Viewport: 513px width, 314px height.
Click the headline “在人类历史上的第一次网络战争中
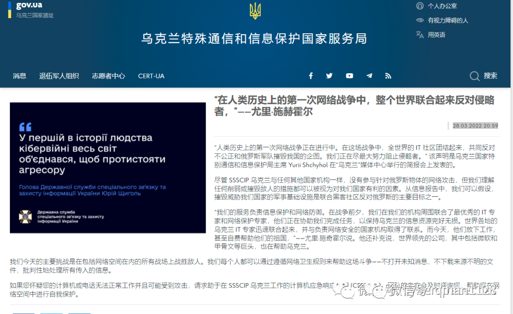(x=354, y=105)
